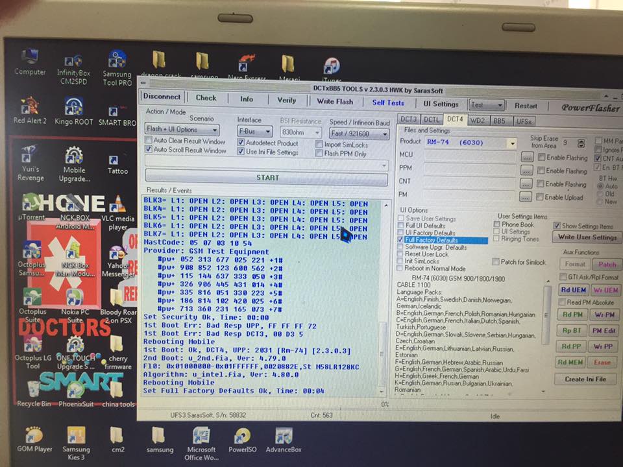Switch to BB5 tab
Viewport: 623px width, 467px height.
tap(500, 121)
